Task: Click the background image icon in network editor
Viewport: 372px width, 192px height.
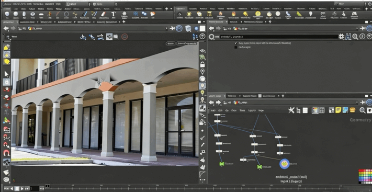Action: coord(345,110)
